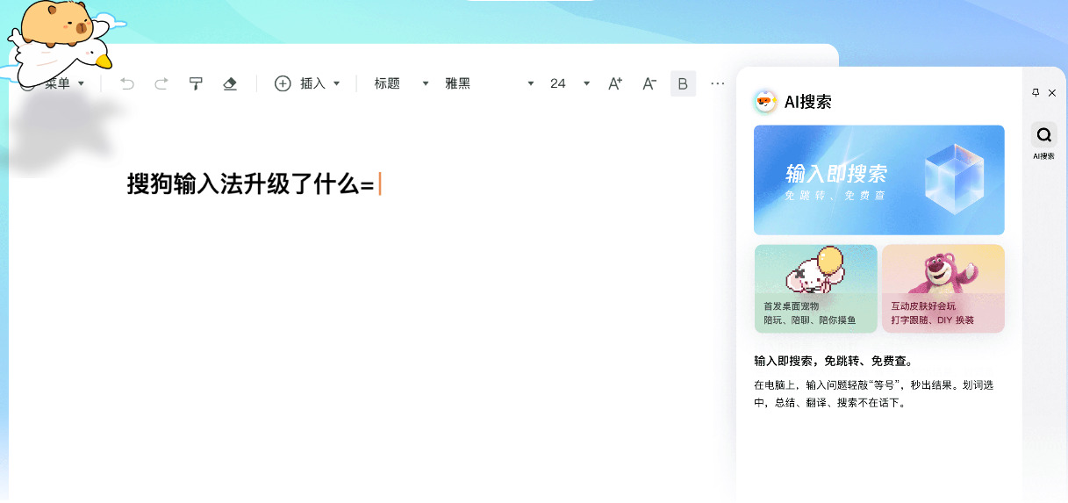Decrease font size with A- icon
This screenshot has height=503, width=1068.
click(649, 83)
